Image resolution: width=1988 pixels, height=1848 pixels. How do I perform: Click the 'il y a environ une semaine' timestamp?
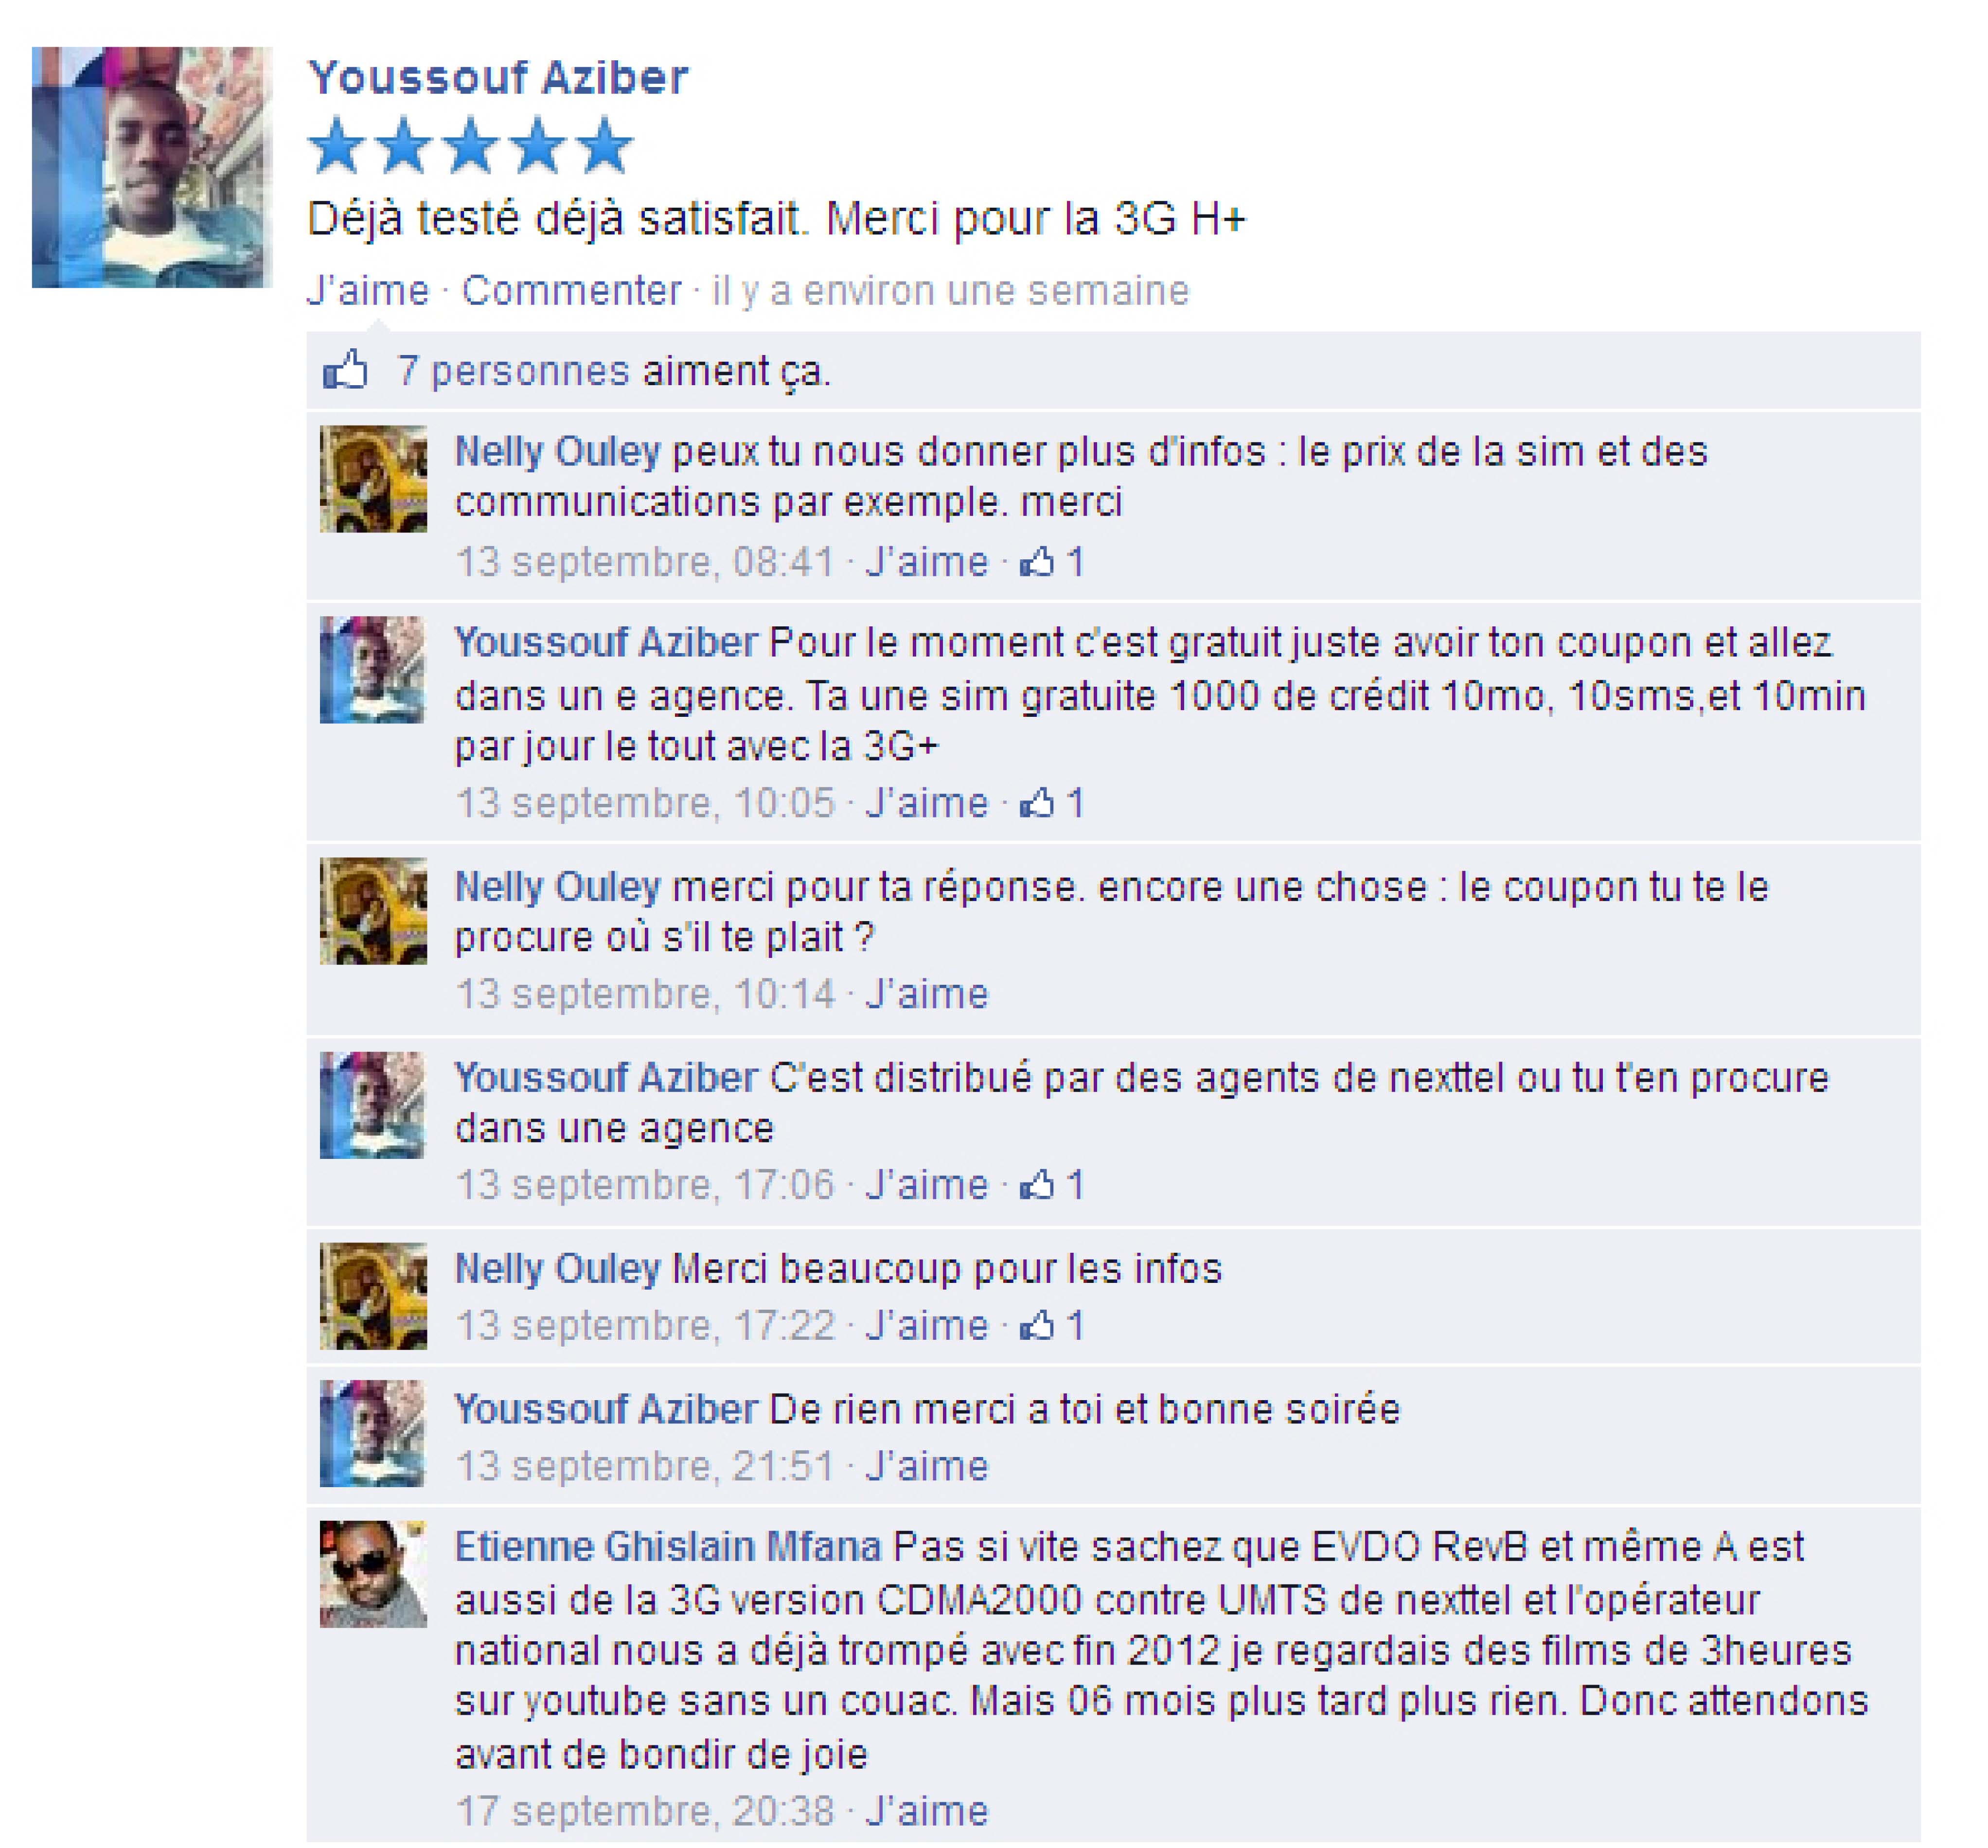point(951,291)
